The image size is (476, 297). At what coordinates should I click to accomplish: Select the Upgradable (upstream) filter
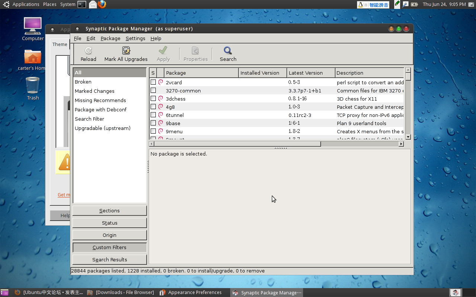tap(110, 128)
